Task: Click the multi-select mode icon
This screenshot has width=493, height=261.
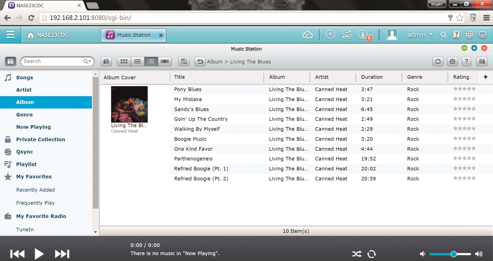Action: point(184,61)
